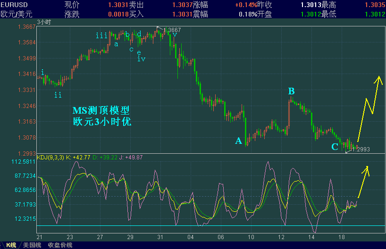Click the 1.3078 price axis label

coord(27,138)
